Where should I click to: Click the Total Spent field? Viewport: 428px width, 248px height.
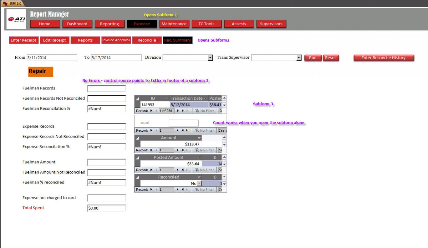click(x=106, y=208)
